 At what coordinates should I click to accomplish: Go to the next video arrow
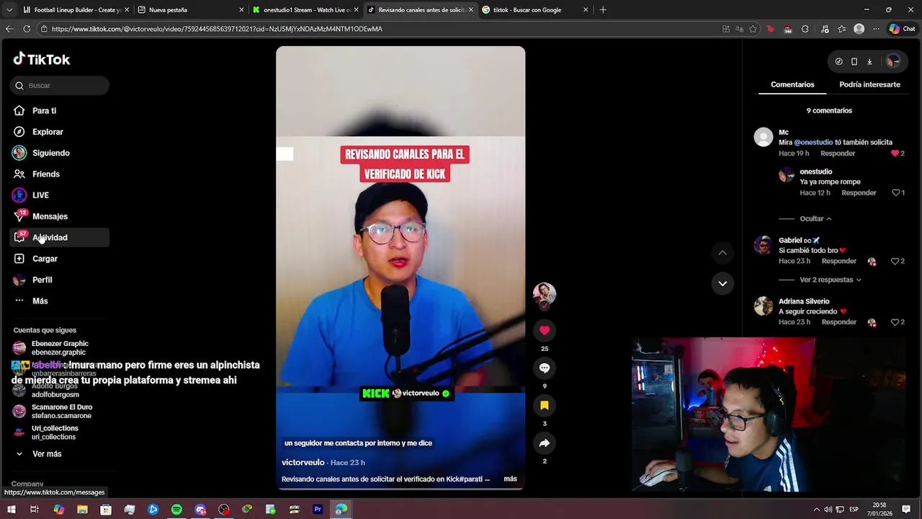pyautogui.click(x=722, y=283)
